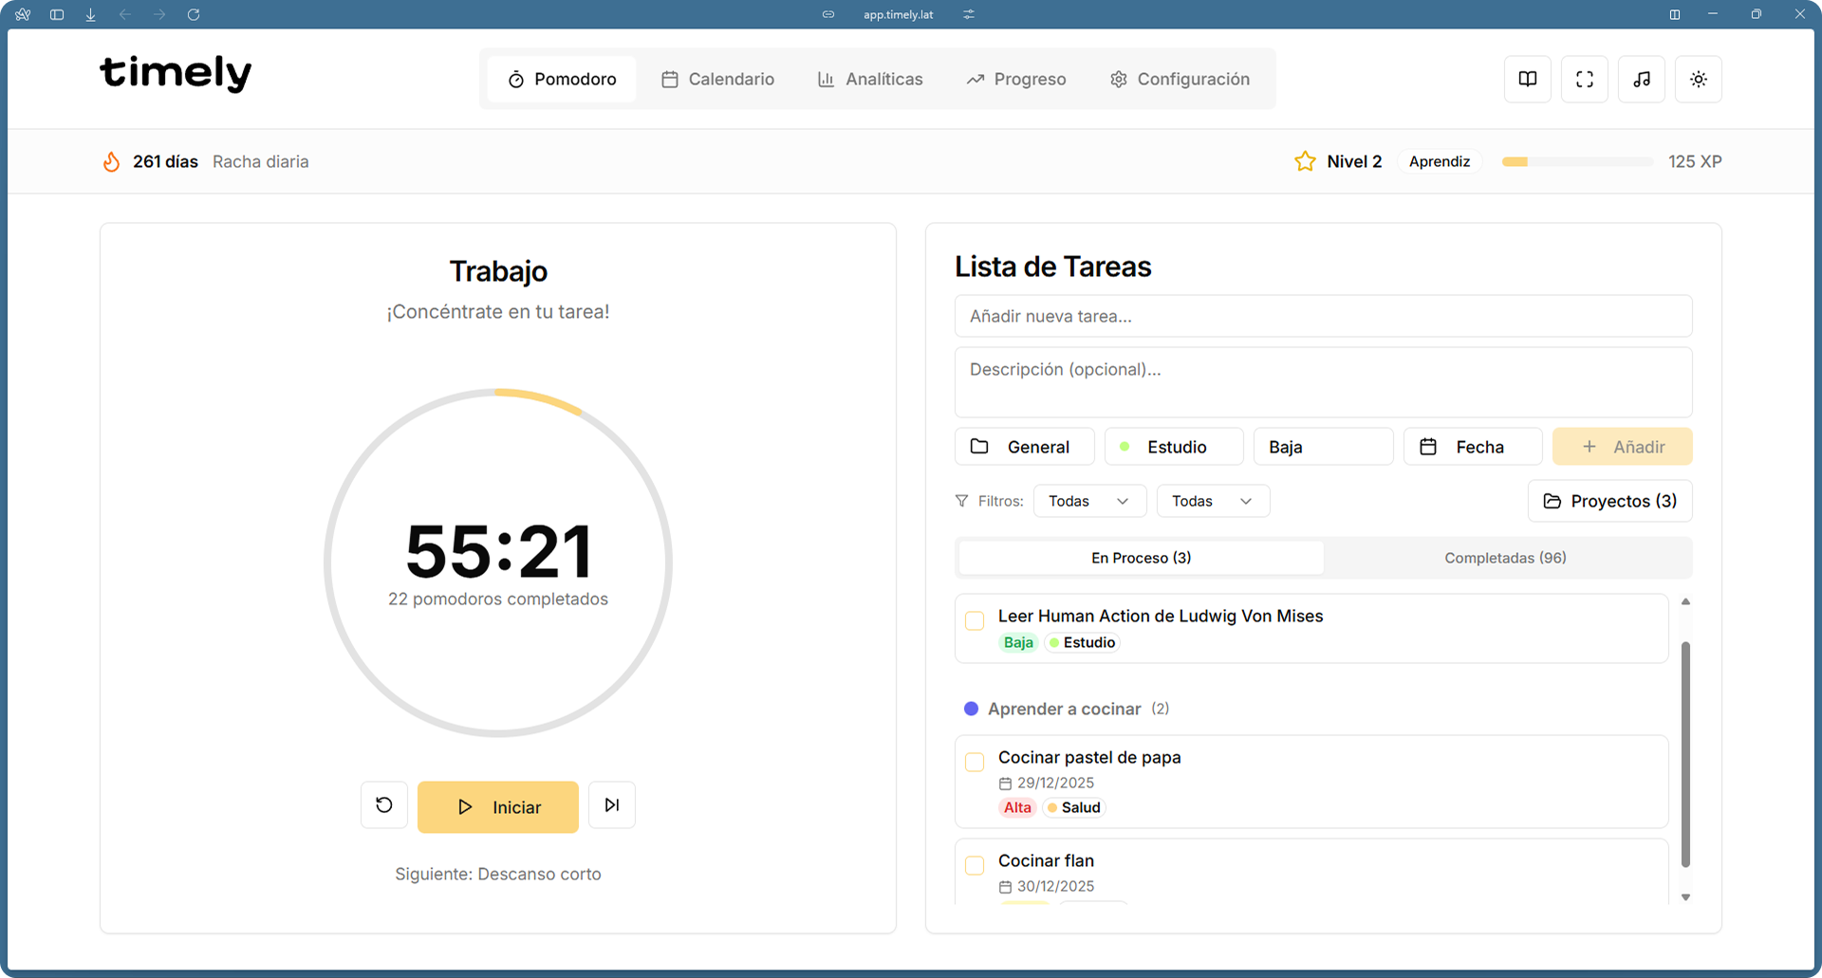Click the browser reload icon
Screen dimensions: 1822x978
coord(194,14)
